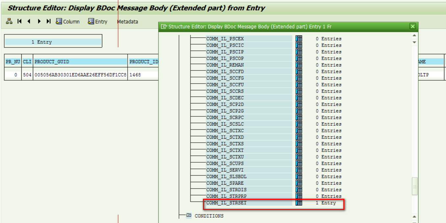Open table icon for COMM_IL_SCP2D

(x=299, y=104)
